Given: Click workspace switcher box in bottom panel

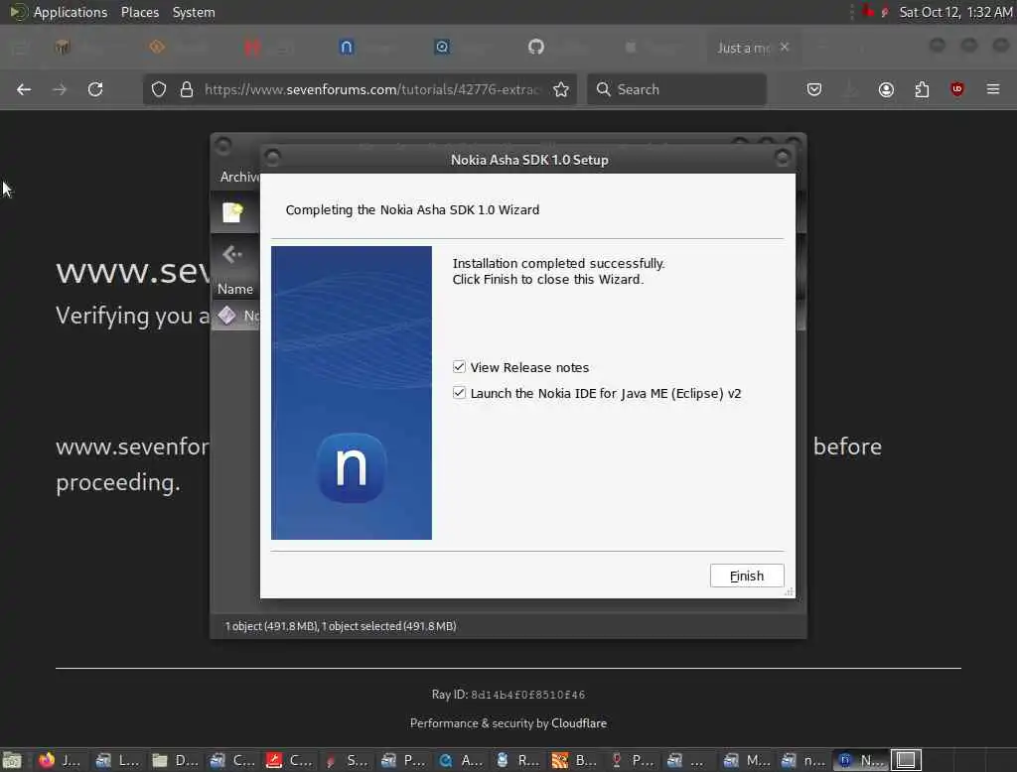Looking at the screenshot, I should pos(906,760).
